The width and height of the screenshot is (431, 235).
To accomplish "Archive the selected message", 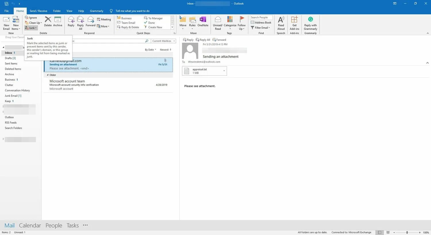I will (58, 22).
